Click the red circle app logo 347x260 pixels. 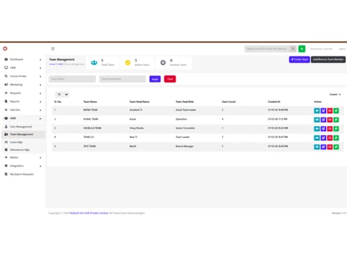[x=5, y=49]
